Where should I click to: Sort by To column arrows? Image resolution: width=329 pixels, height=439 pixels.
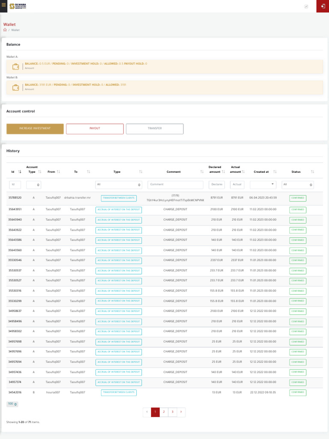88,171
